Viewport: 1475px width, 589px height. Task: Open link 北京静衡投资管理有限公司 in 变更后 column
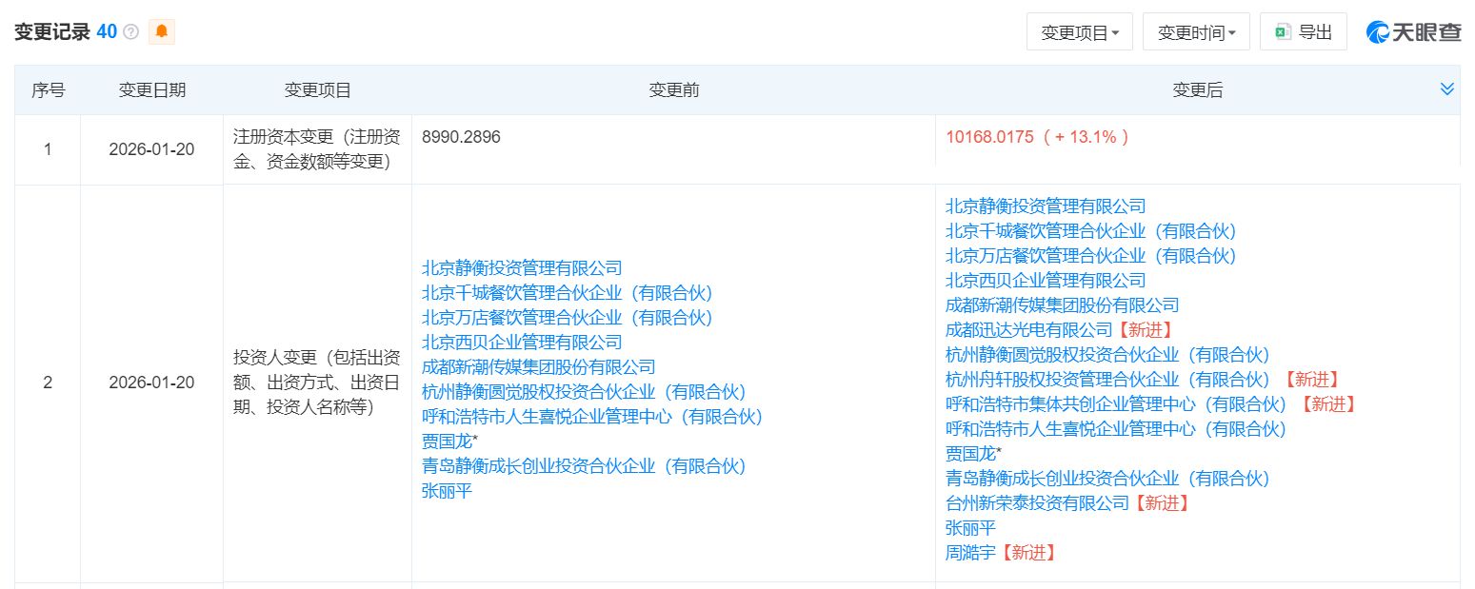(x=1045, y=206)
